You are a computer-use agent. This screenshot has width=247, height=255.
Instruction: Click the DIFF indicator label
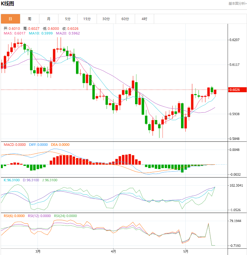click(x=38, y=145)
